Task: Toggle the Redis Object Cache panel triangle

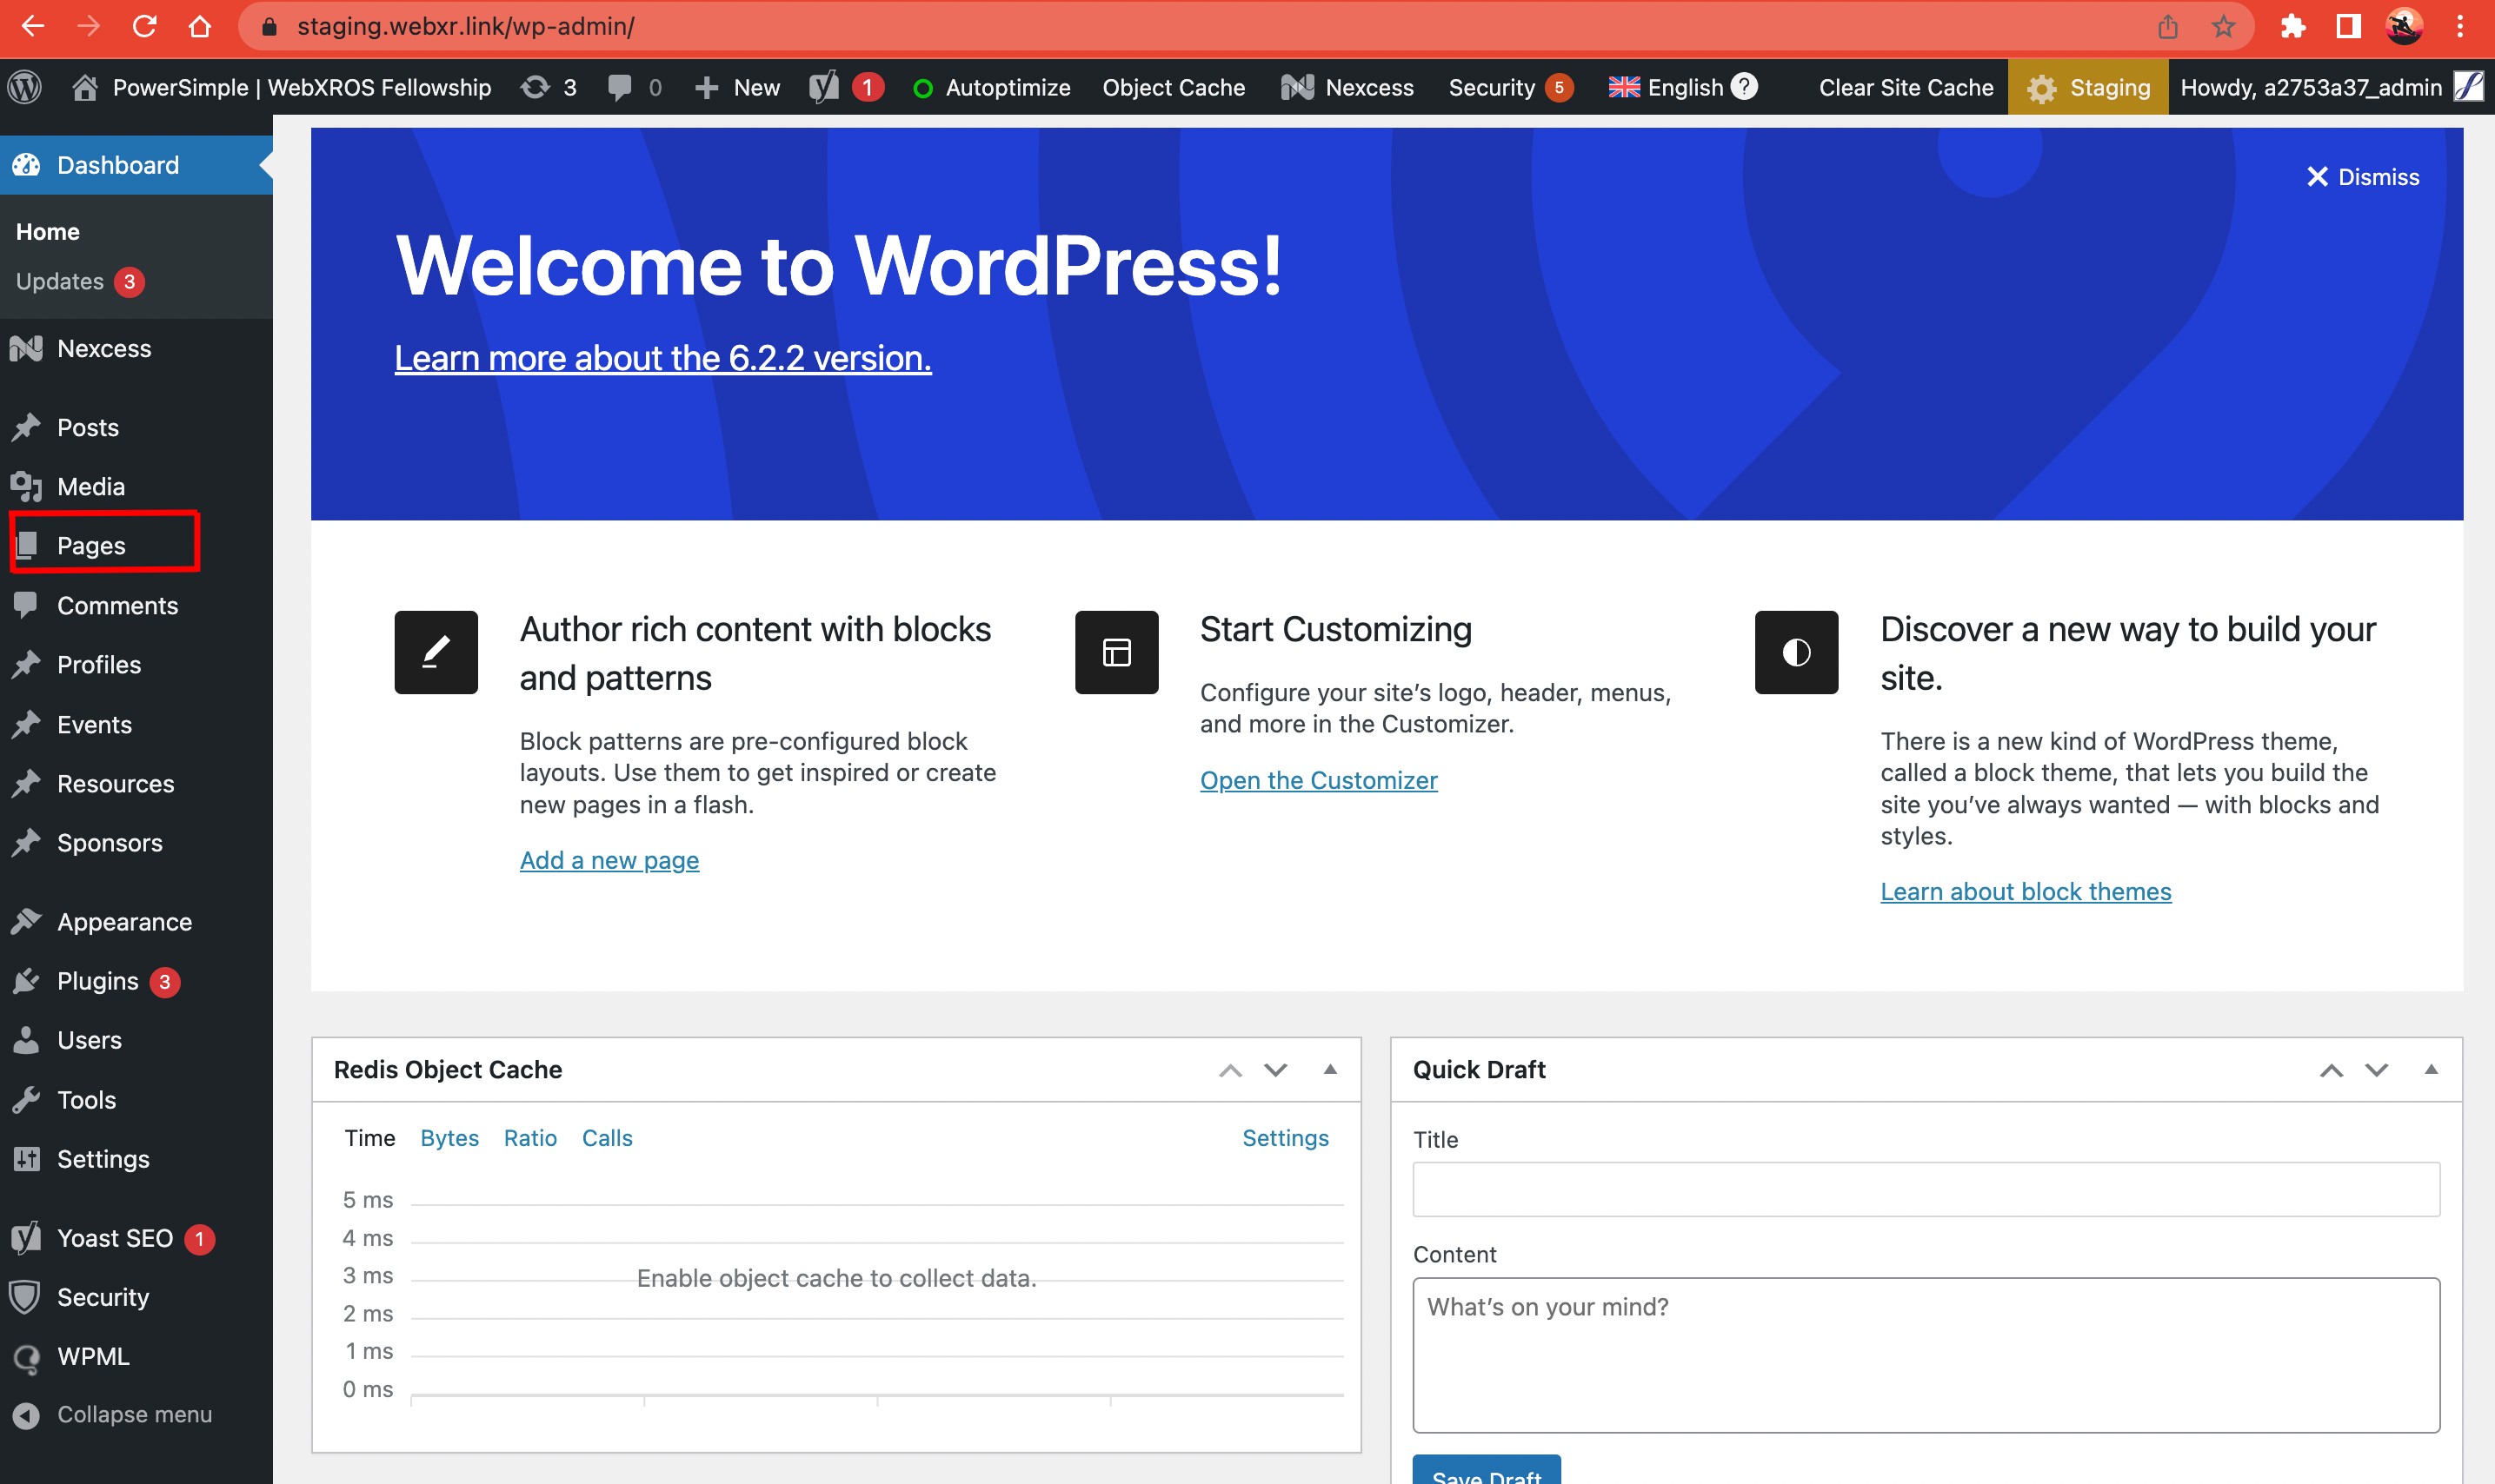Action: tap(1329, 1069)
